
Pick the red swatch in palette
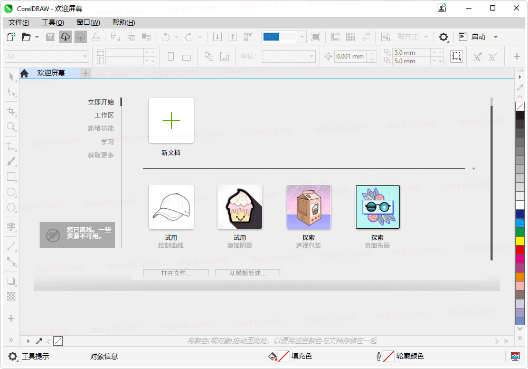click(520, 250)
